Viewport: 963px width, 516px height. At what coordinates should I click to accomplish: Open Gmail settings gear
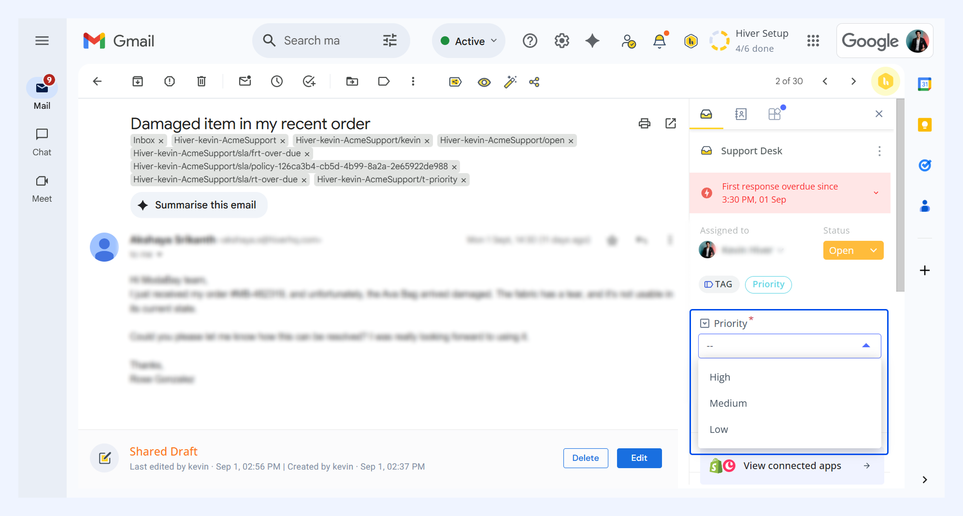(562, 41)
